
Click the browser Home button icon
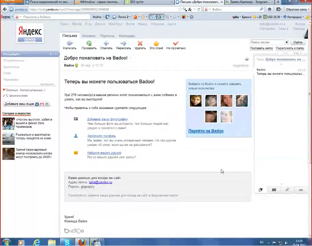tap(270, 9)
